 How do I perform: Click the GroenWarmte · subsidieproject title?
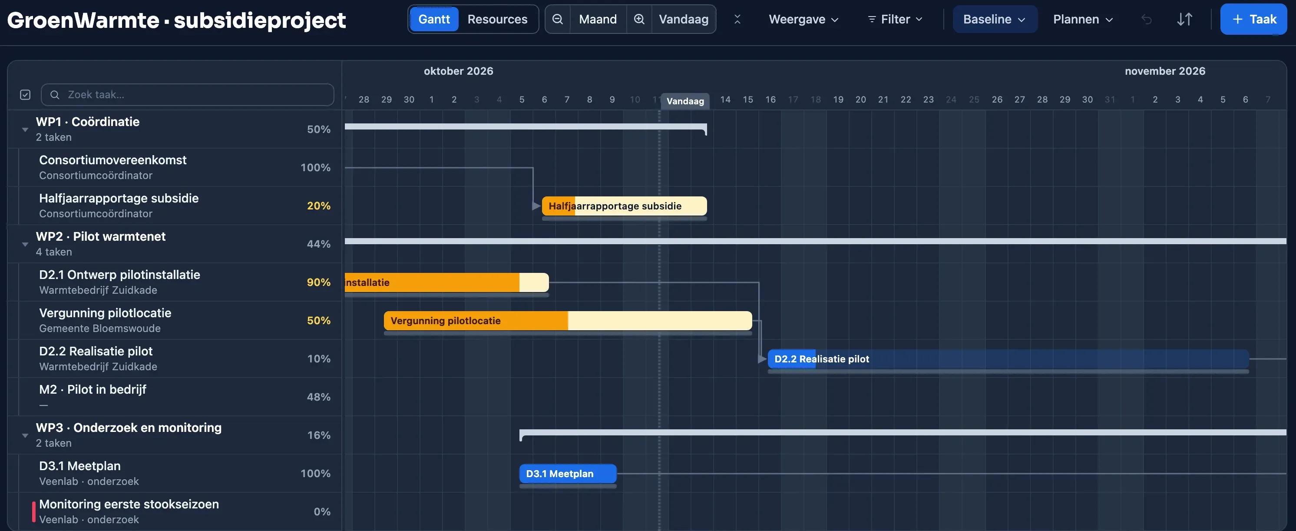click(x=177, y=20)
